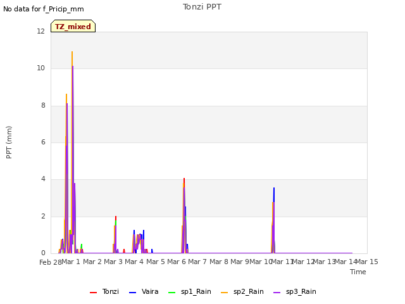Click the Mar 4 x-axis tick label
The width and height of the screenshot is (405, 304).
pos(134,262)
